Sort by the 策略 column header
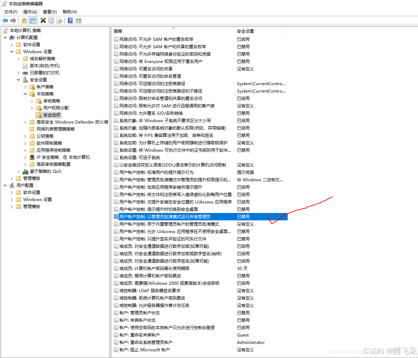The height and width of the screenshot is (358, 418). 173,31
